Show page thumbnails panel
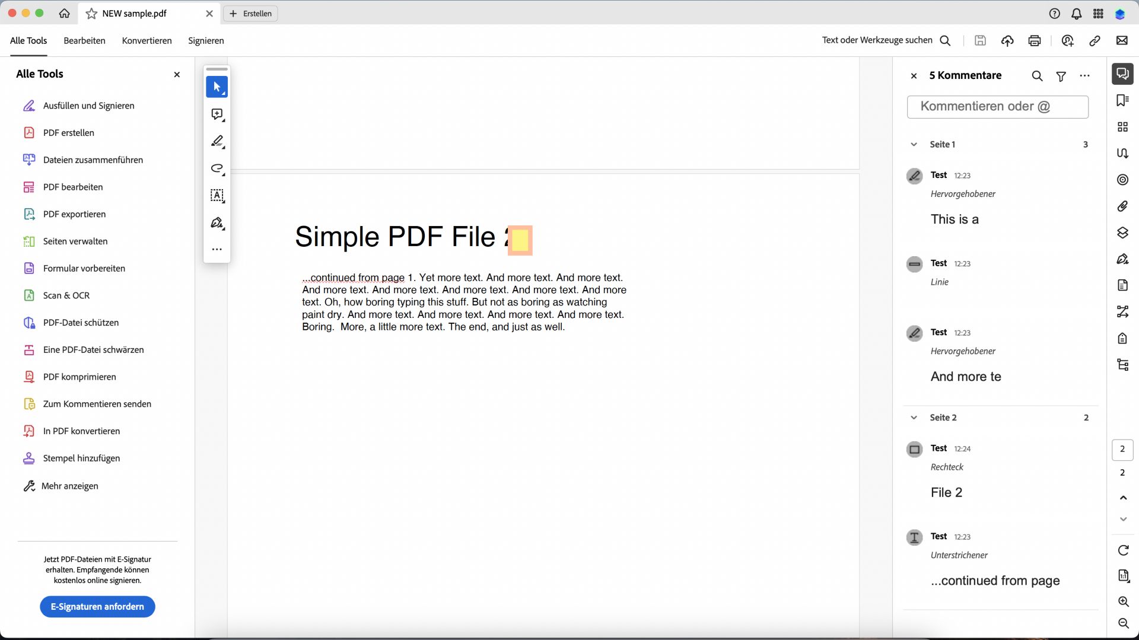The height and width of the screenshot is (640, 1139). tap(1122, 127)
